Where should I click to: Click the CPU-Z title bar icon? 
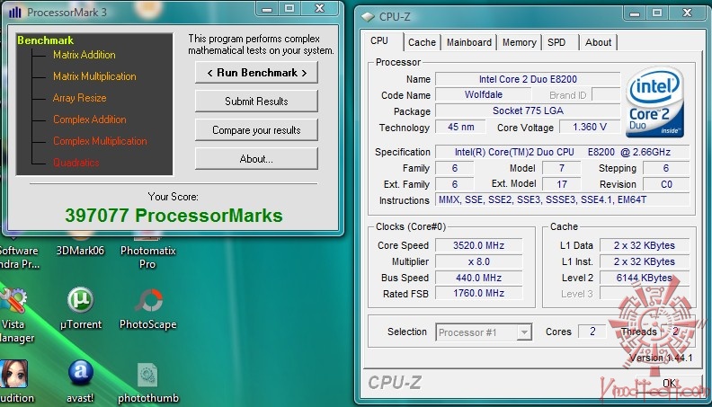pyautogui.click(x=368, y=17)
